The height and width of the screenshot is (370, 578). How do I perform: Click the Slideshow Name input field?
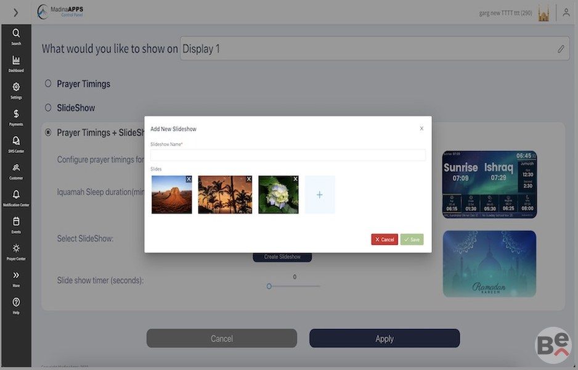point(288,155)
